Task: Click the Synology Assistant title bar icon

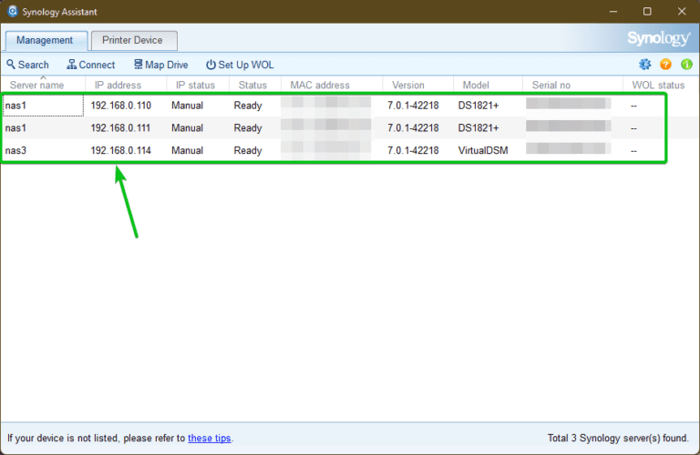Action: [x=13, y=11]
